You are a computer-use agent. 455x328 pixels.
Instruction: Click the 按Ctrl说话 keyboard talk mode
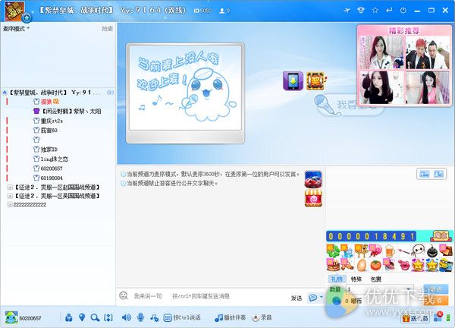[x=182, y=317]
